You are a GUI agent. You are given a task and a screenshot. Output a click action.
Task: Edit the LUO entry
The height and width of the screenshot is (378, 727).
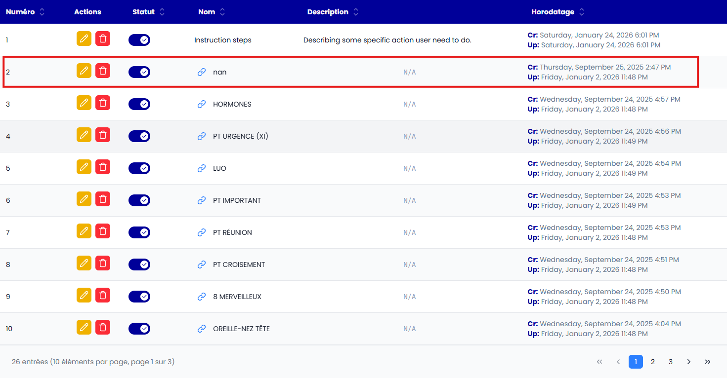click(x=84, y=166)
